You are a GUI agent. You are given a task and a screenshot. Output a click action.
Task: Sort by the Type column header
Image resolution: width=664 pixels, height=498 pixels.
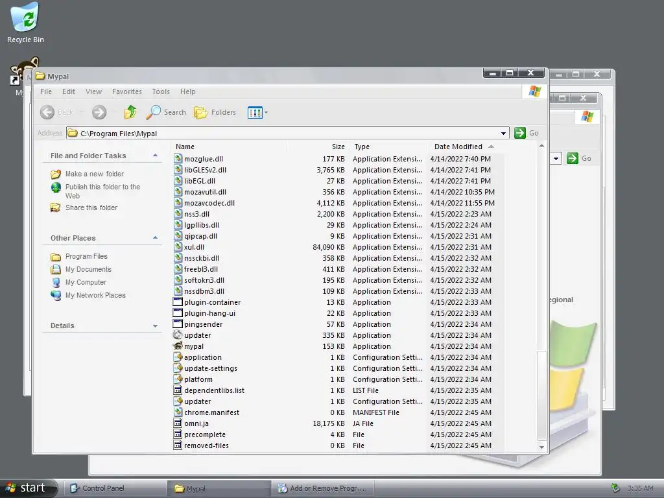tap(388, 147)
